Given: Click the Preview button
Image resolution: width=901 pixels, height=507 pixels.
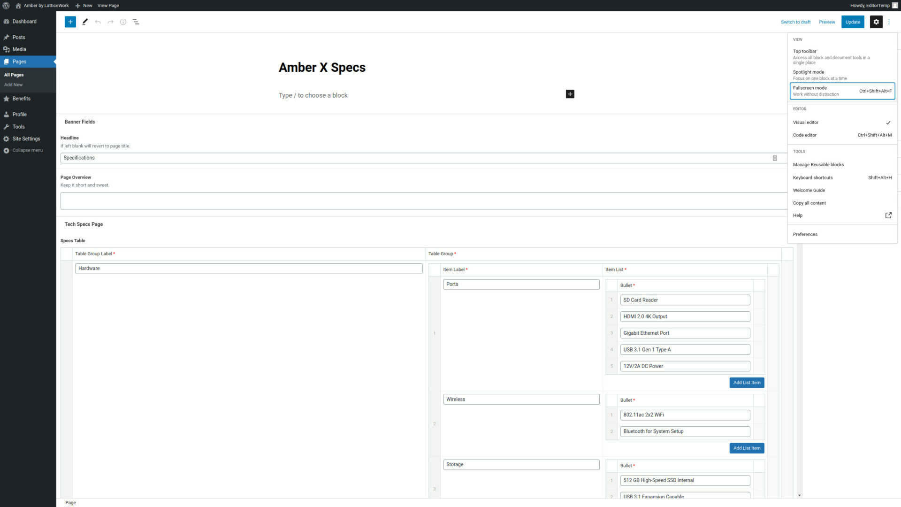Looking at the screenshot, I should coord(827,22).
